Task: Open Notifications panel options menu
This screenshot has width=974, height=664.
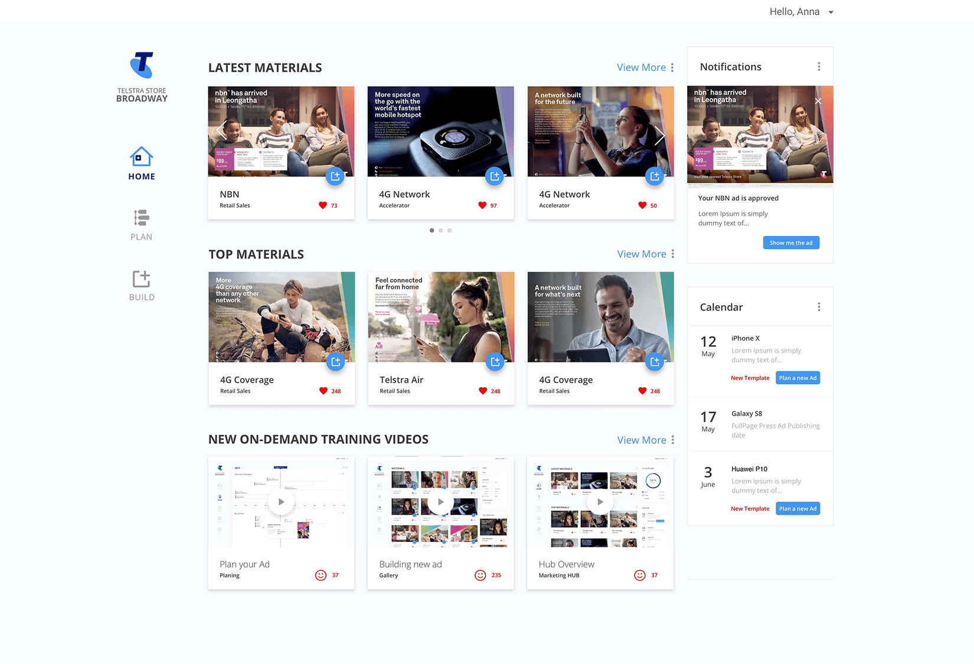Action: point(819,67)
